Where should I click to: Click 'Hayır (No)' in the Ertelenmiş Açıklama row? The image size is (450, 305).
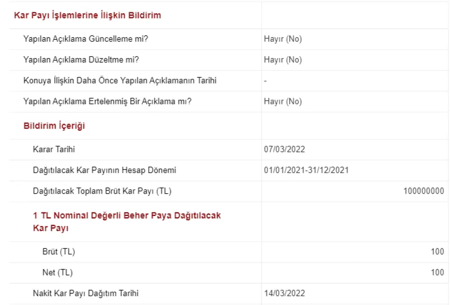tap(283, 102)
